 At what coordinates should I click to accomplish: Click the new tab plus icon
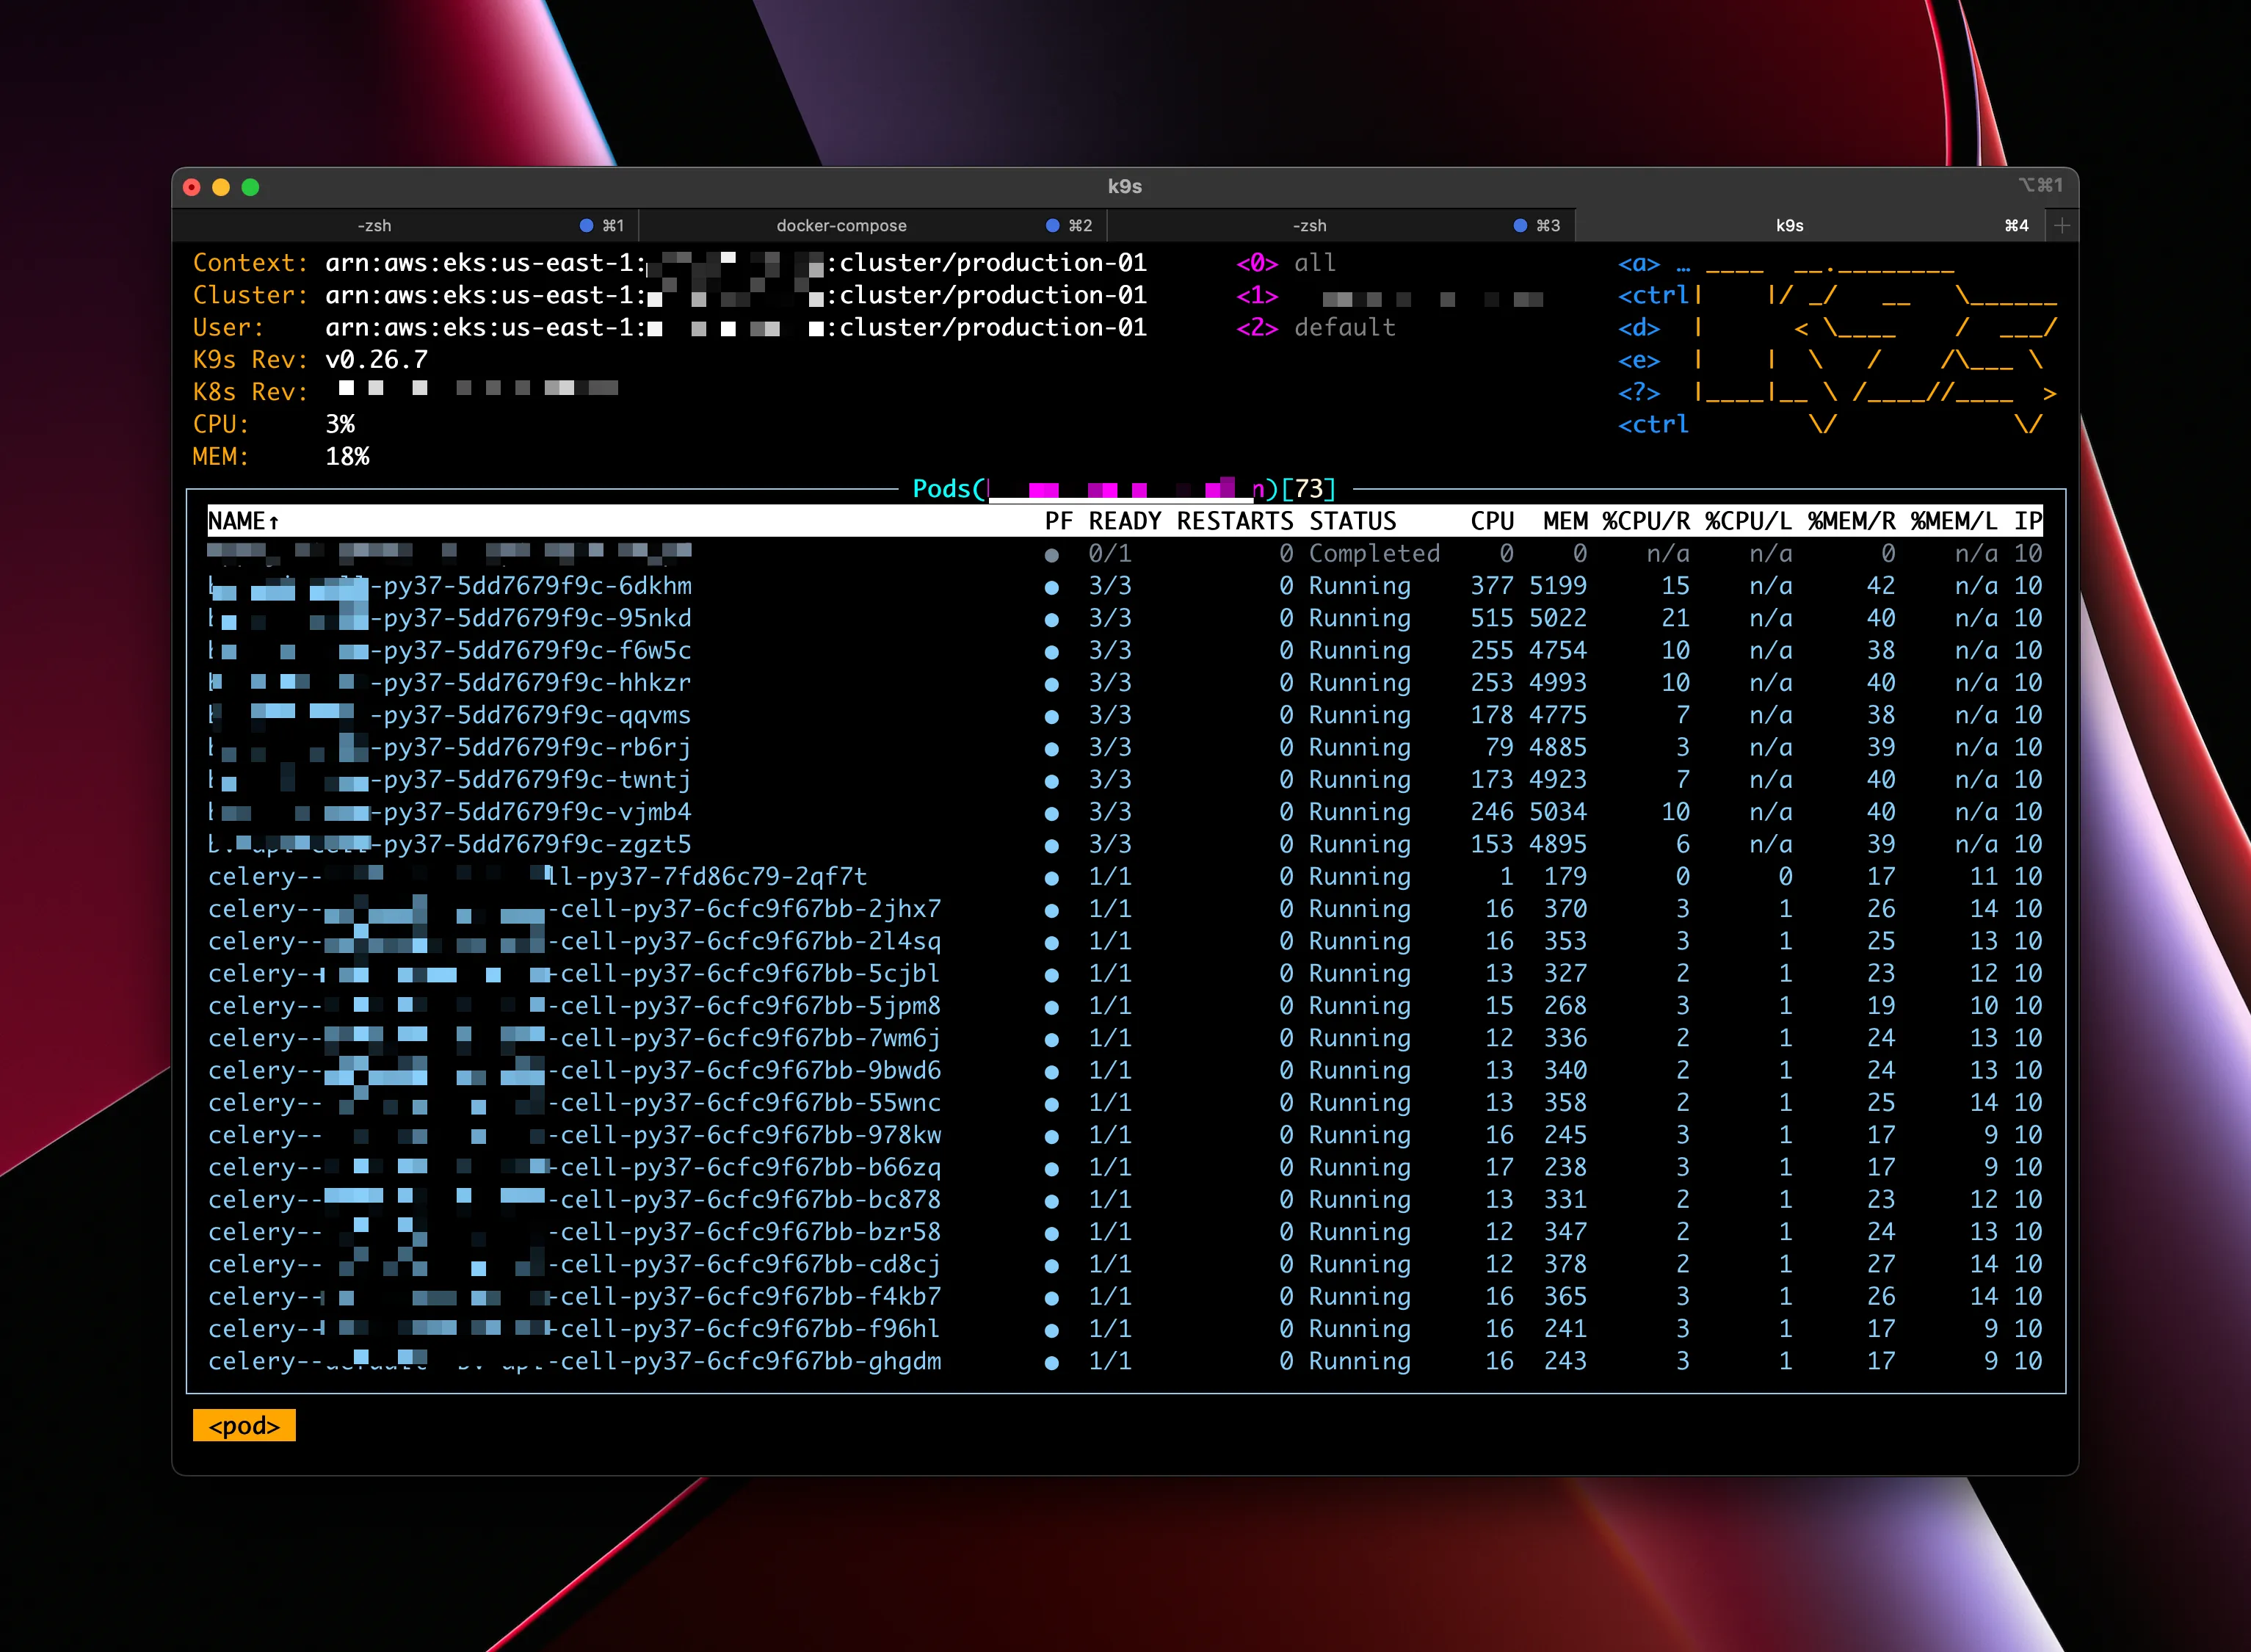2061,226
